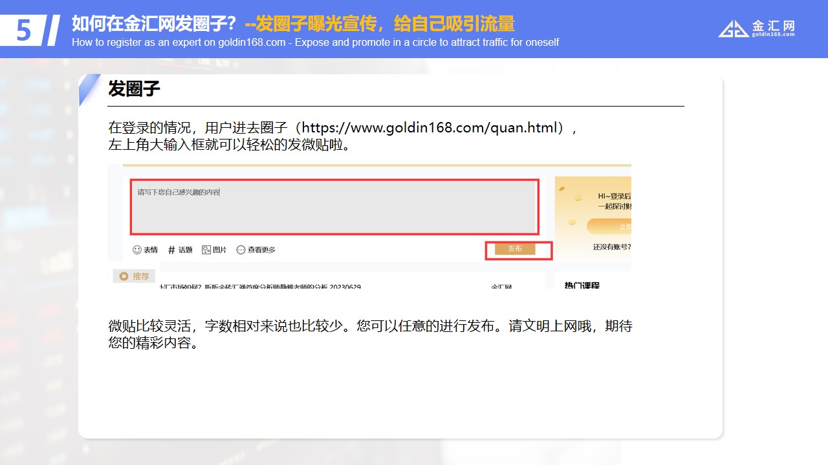The width and height of the screenshot is (828, 465).
Task: Click the orange circle icon beside 推荐
Action: (x=124, y=276)
